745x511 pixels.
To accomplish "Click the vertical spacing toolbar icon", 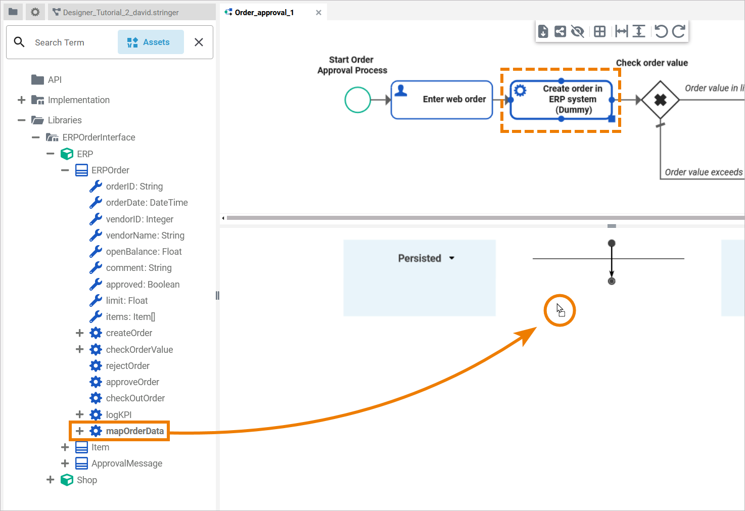I will (639, 31).
